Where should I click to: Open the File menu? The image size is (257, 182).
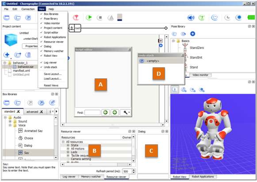point(6,9)
